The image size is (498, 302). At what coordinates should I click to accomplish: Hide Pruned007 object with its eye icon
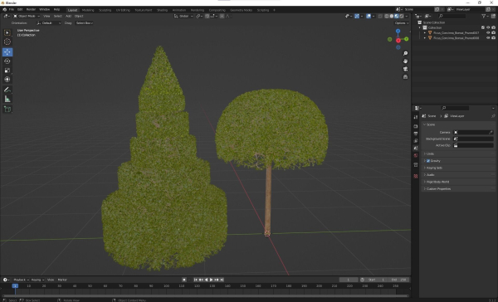tap(488, 32)
